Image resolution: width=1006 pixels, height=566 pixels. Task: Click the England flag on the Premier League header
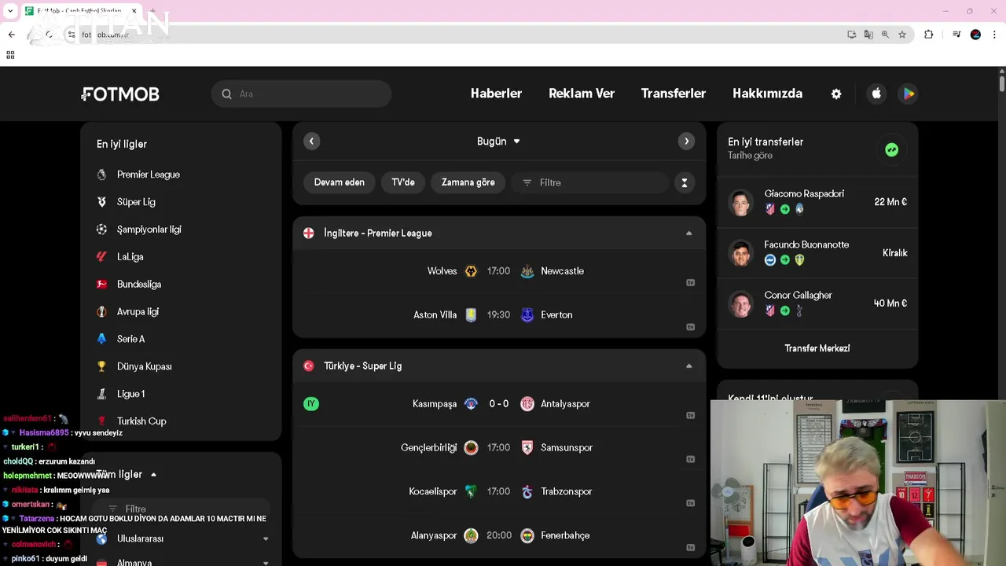(x=309, y=233)
